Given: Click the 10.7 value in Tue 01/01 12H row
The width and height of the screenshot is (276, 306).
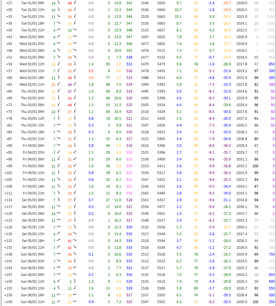Looking at the screenshot, I should tap(178, 10).
